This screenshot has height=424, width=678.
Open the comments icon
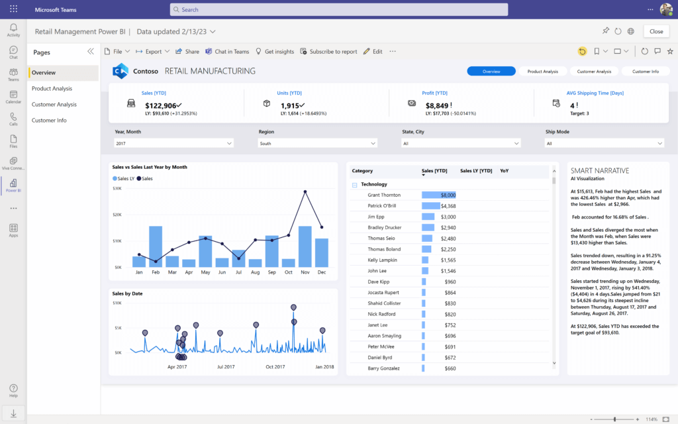657,52
